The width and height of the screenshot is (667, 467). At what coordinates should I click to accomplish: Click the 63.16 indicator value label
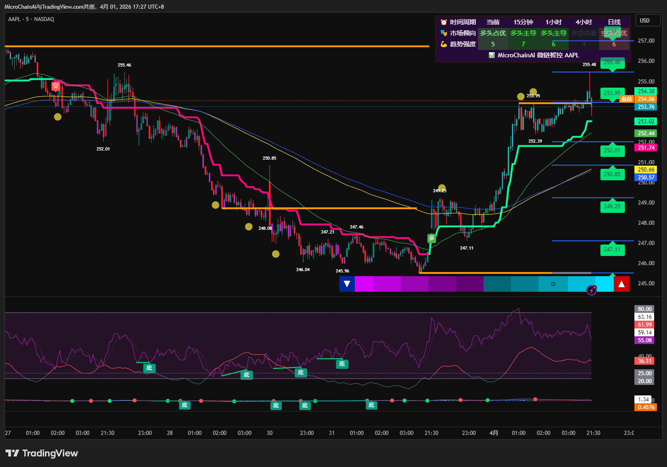[645, 317]
